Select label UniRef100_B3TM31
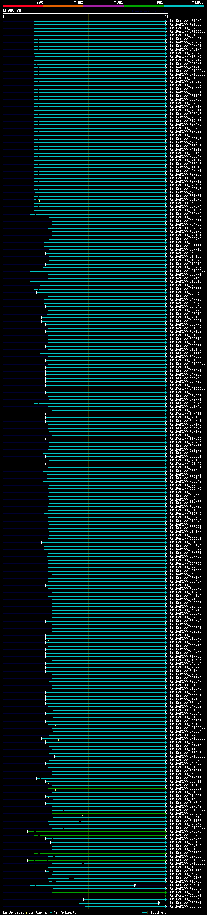This screenshot has height=915, width=207. pos(186,196)
